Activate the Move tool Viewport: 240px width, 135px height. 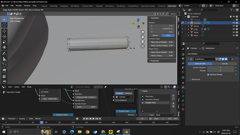point(4,31)
